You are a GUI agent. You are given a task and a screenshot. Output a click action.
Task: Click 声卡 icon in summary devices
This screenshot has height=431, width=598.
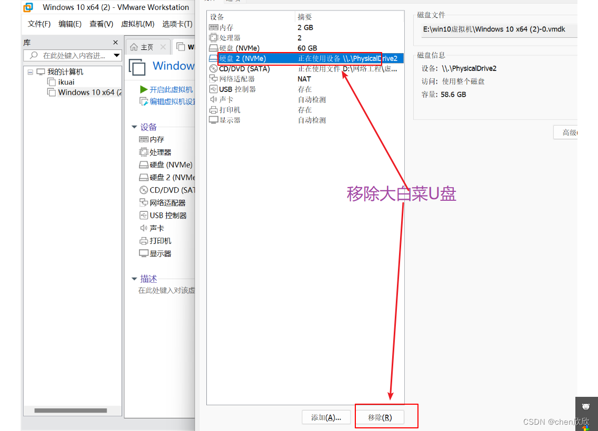point(144,228)
